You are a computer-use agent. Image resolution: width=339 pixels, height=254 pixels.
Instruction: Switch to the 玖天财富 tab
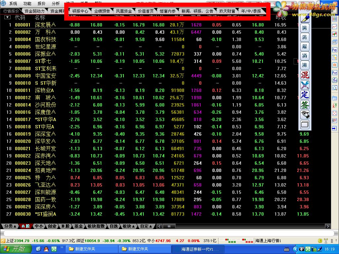point(227,11)
